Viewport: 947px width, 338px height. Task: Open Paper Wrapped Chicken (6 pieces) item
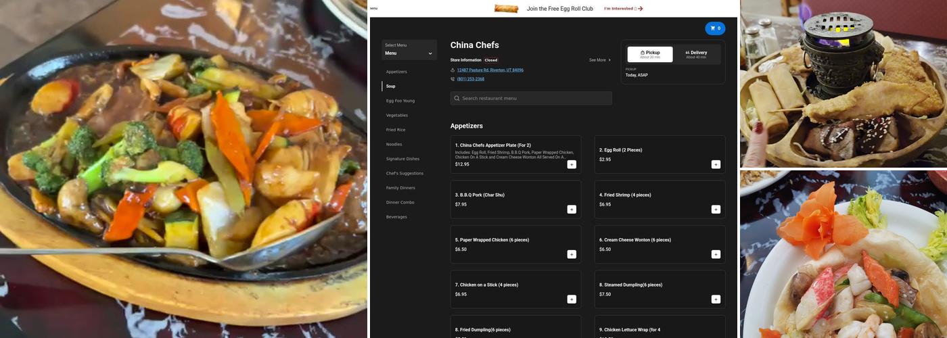coord(515,245)
